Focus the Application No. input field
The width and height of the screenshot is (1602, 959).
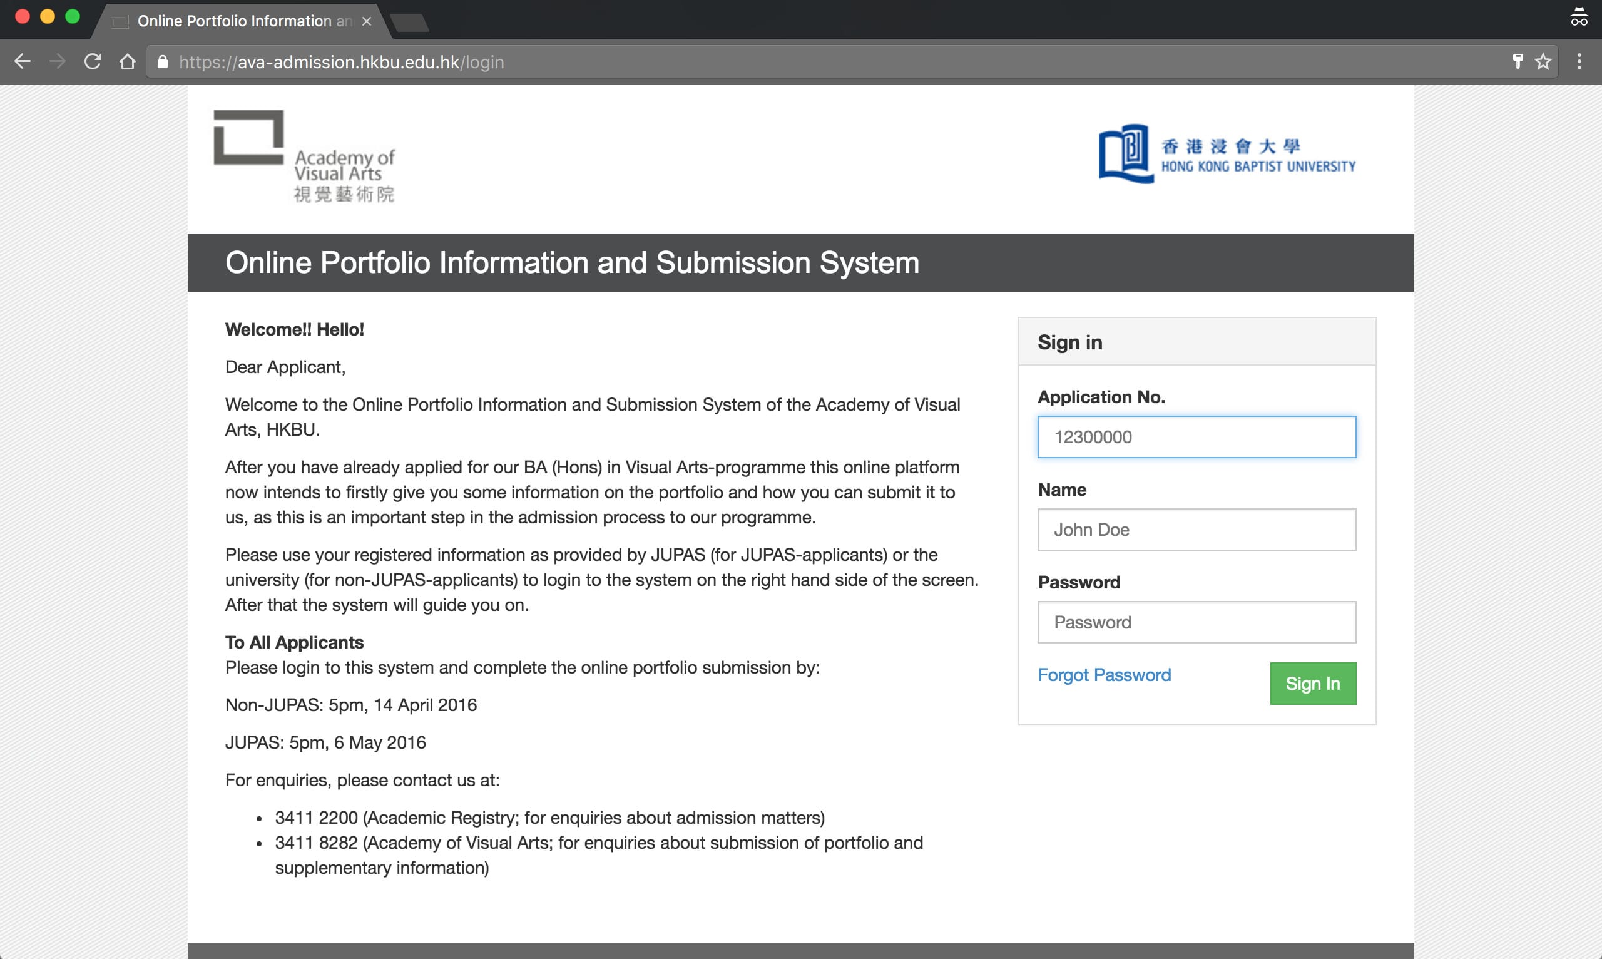pyautogui.click(x=1196, y=437)
